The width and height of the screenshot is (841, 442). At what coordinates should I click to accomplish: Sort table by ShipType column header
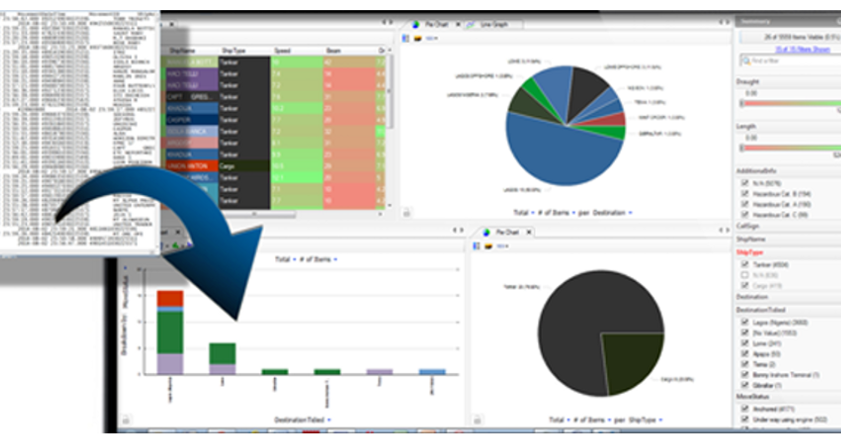click(233, 50)
